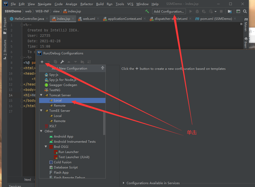Image resolution: width=255 pixels, height=187 pixels.
Task: Select Remote under Tomcat Server
Action: coord(72,106)
